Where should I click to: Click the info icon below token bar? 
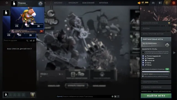click(143, 76)
